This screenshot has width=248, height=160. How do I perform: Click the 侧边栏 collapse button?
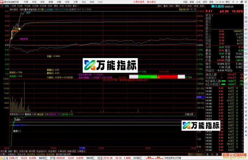[x=201, y=154]
